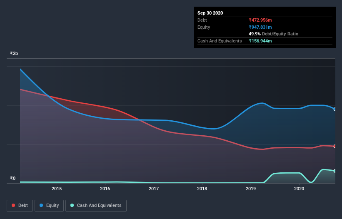The width and height of the screenshot is (342, 219).
Task: Click the ₹156.944m cash value
Action: (x=260, y=41)
